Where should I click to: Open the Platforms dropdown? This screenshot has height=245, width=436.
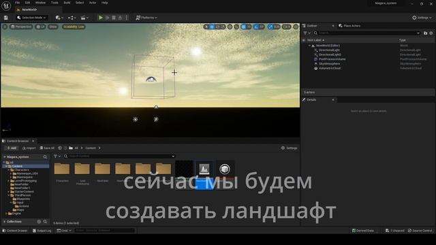click(x=146, y=18)
